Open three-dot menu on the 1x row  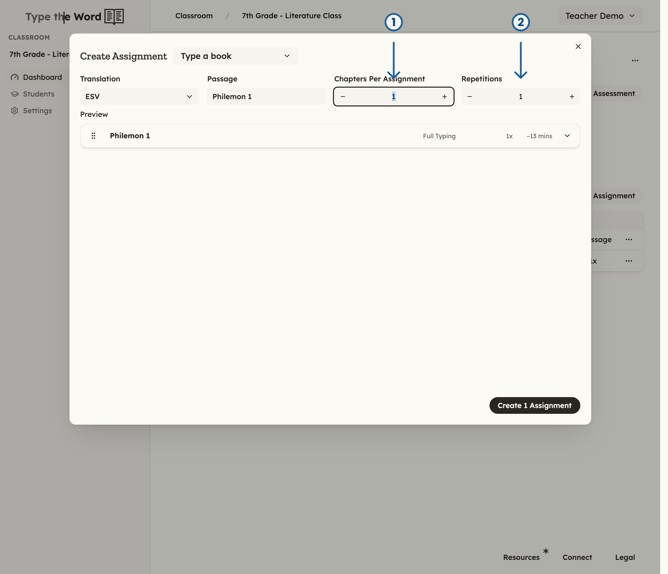(x=629, y=261)
